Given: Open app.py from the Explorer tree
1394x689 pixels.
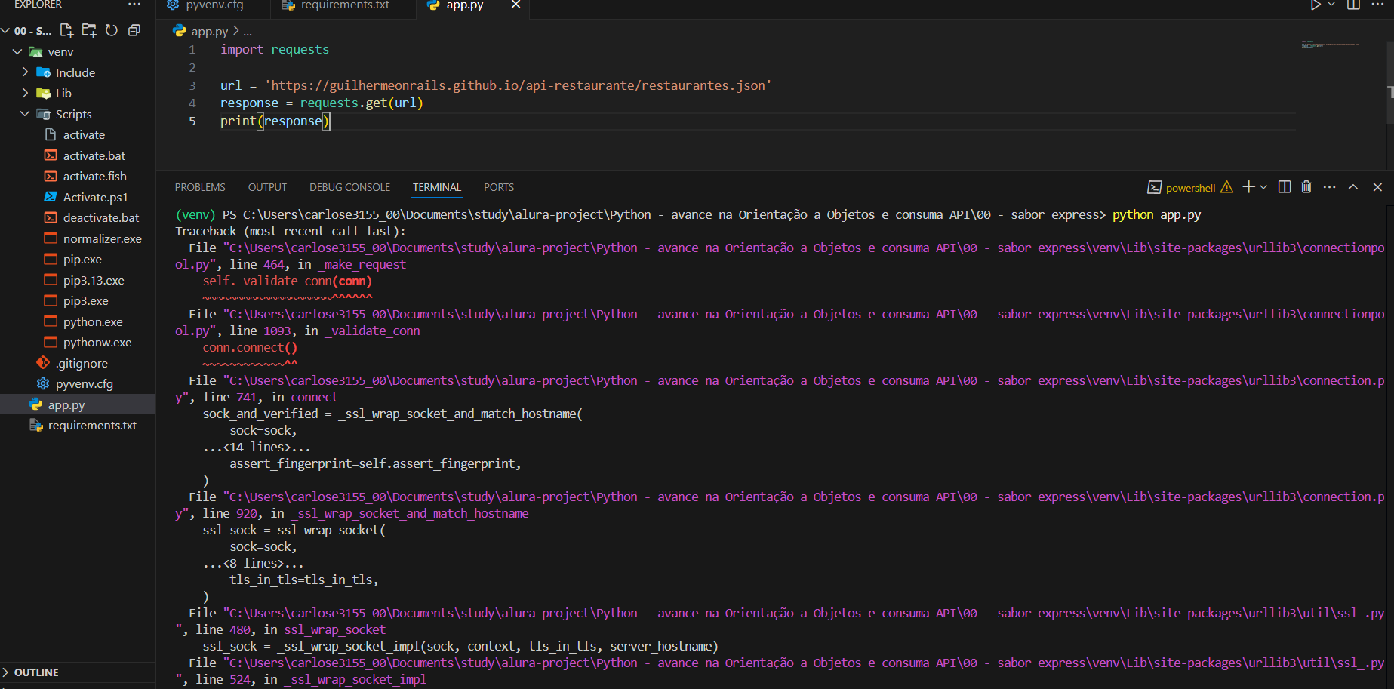Looking at the screenshot, I should coord(77,404).
